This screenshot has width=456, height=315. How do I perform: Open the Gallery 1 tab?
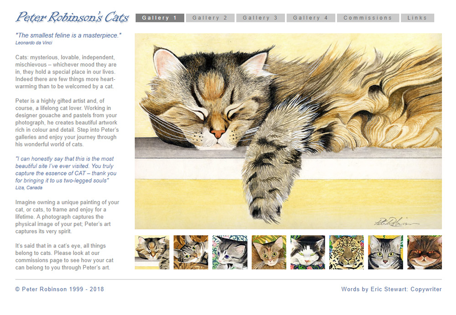(160, 18)
